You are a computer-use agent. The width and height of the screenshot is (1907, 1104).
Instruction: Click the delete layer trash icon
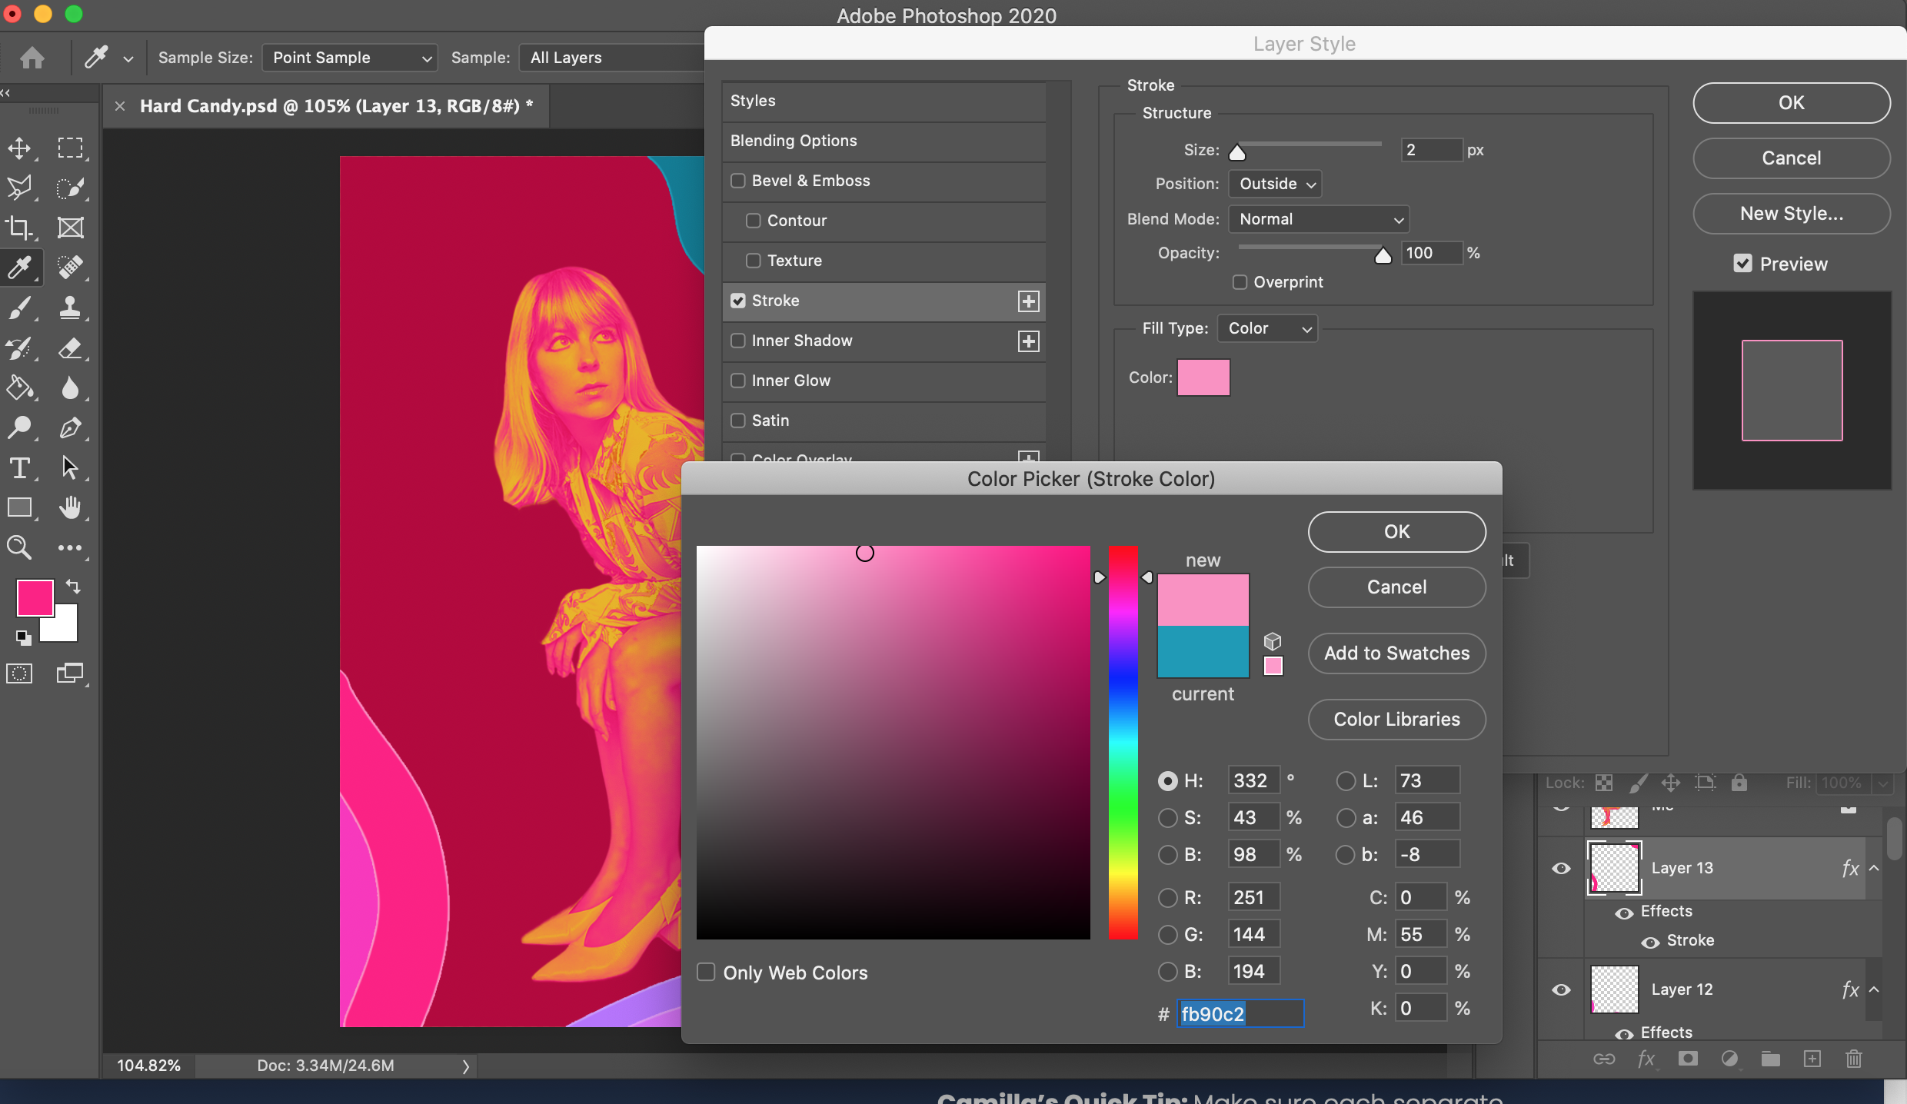(x=1853, y=1059)
